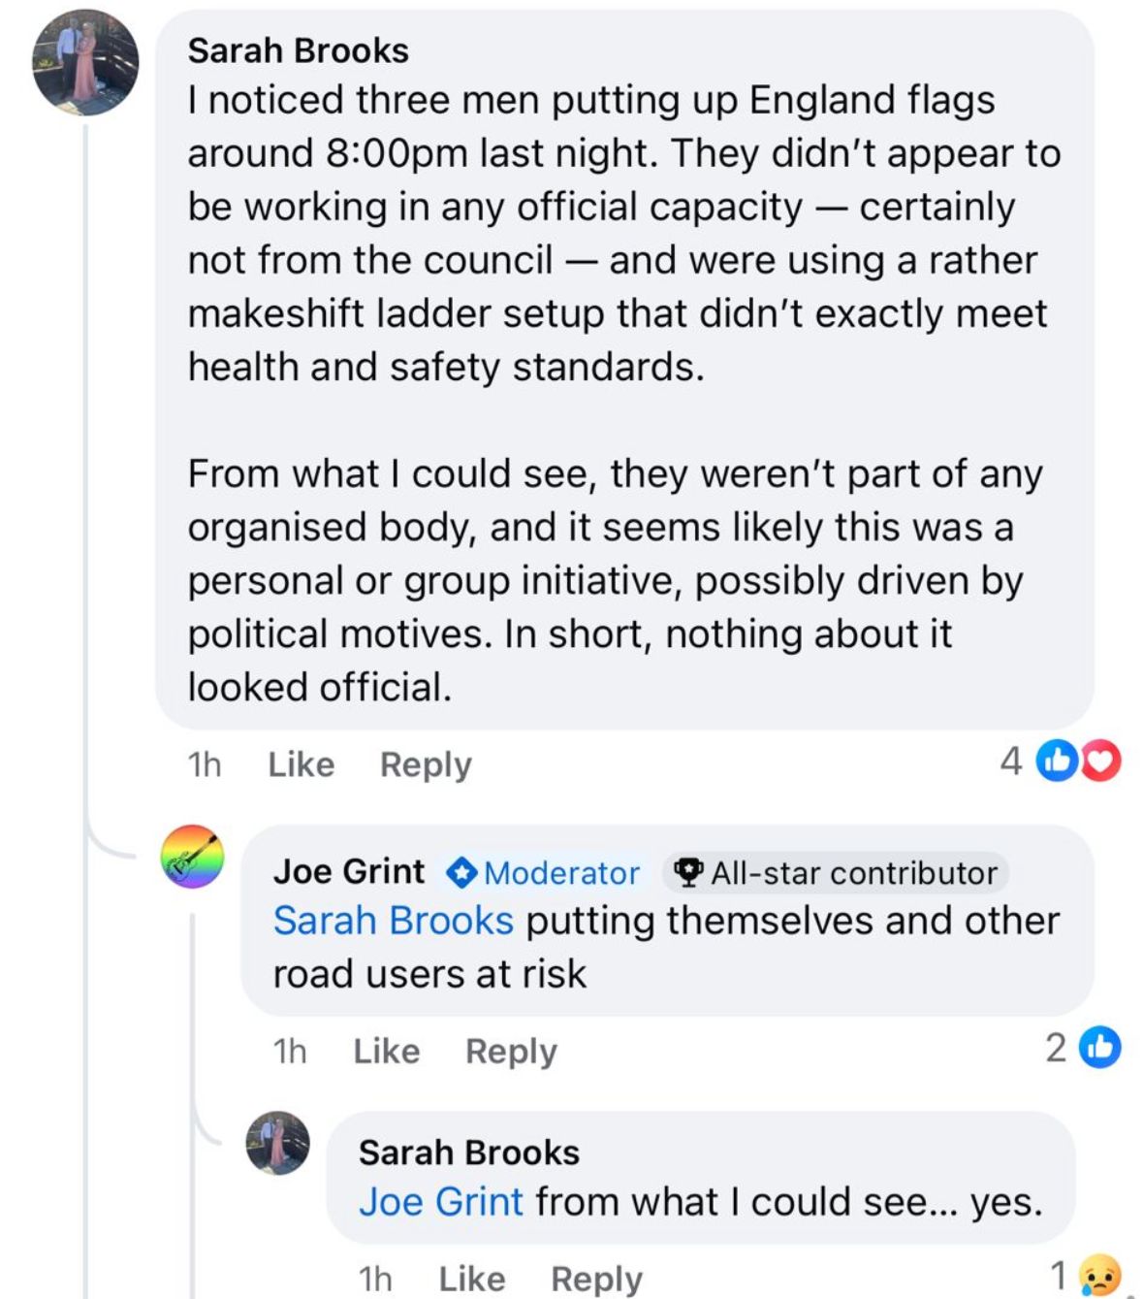Click the All-star contributor trophy icon
Viewport: 1143px width, 1299px height.
687,873
